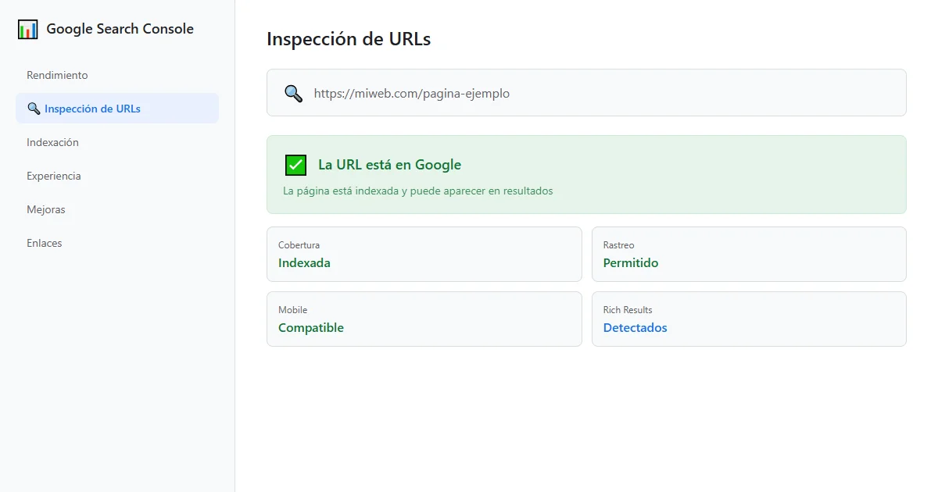The height and width of the screenshot is (492, 938).
Task: Click the Google Search Console chart logo icon
Action: [x=27, y=30]
